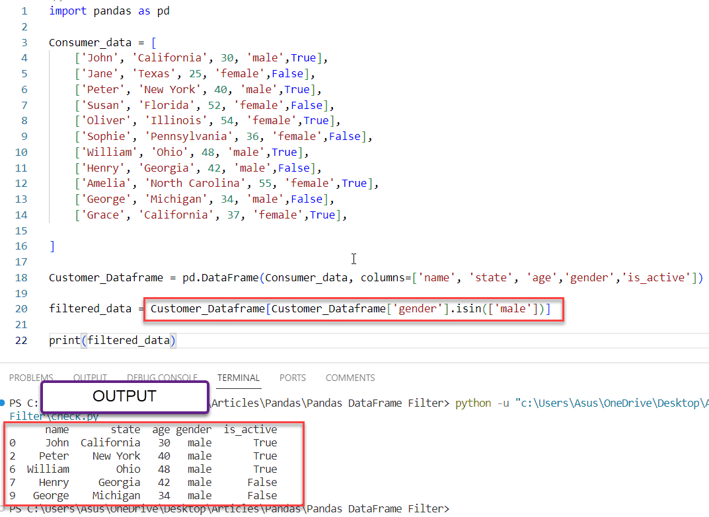Place cursor on the print(filtered_data) statement
This screenshot has width=709, height=517.
pyautogui.click(x=112, y=340)
